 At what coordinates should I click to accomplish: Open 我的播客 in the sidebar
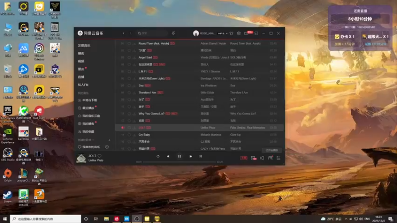[86, 123]
